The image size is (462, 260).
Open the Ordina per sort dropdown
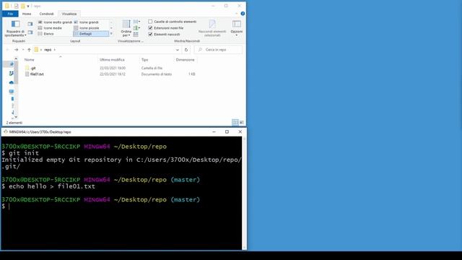pos(126,28)
